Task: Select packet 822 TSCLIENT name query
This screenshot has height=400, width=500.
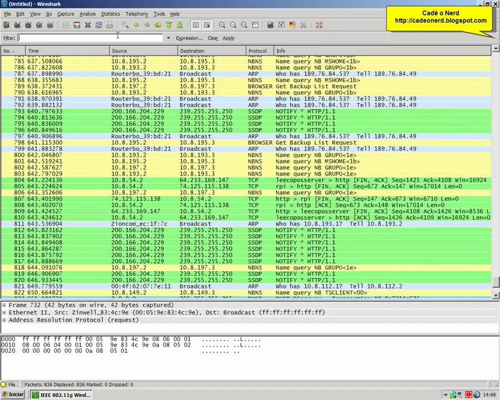Action: click(246, 293)
